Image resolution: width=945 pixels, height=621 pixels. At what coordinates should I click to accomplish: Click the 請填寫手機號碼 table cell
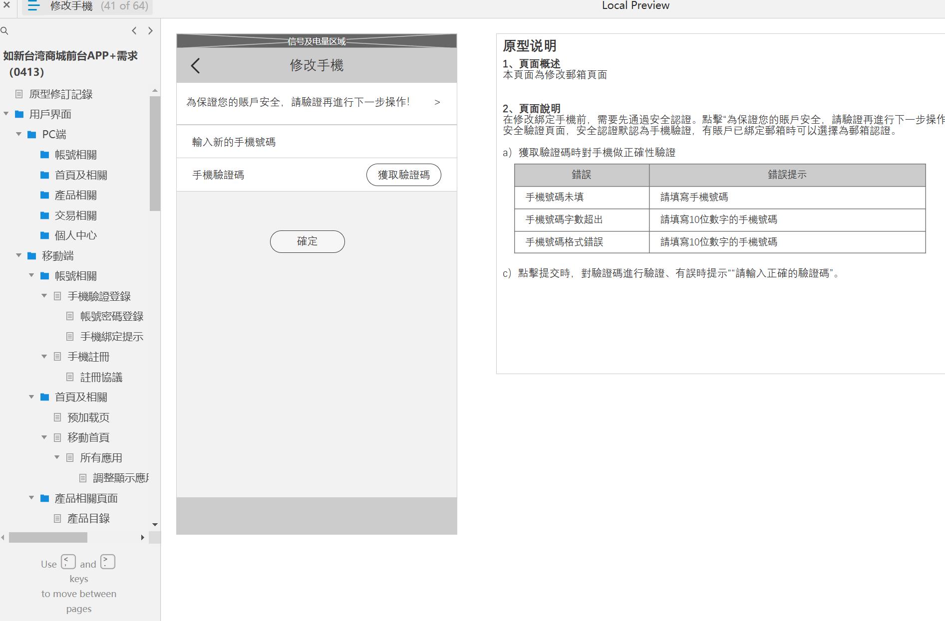tap(787, 198)
